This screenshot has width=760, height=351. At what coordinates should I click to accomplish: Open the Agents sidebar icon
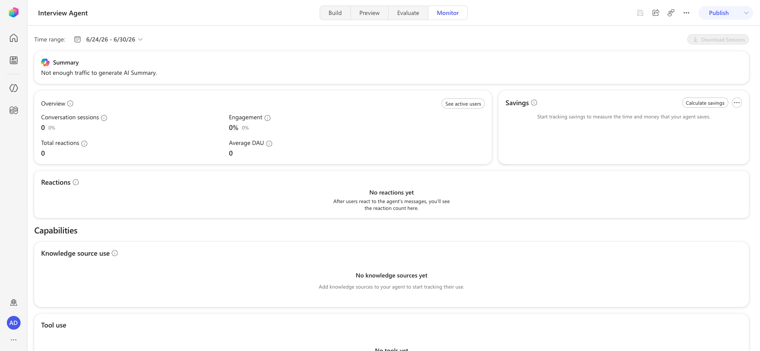[x=14, y=60]
